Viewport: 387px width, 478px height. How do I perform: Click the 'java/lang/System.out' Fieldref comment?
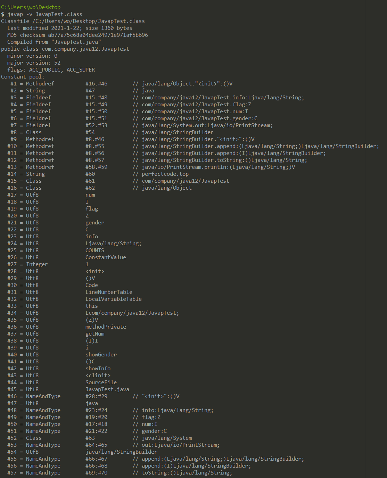[x=207, y=125]
